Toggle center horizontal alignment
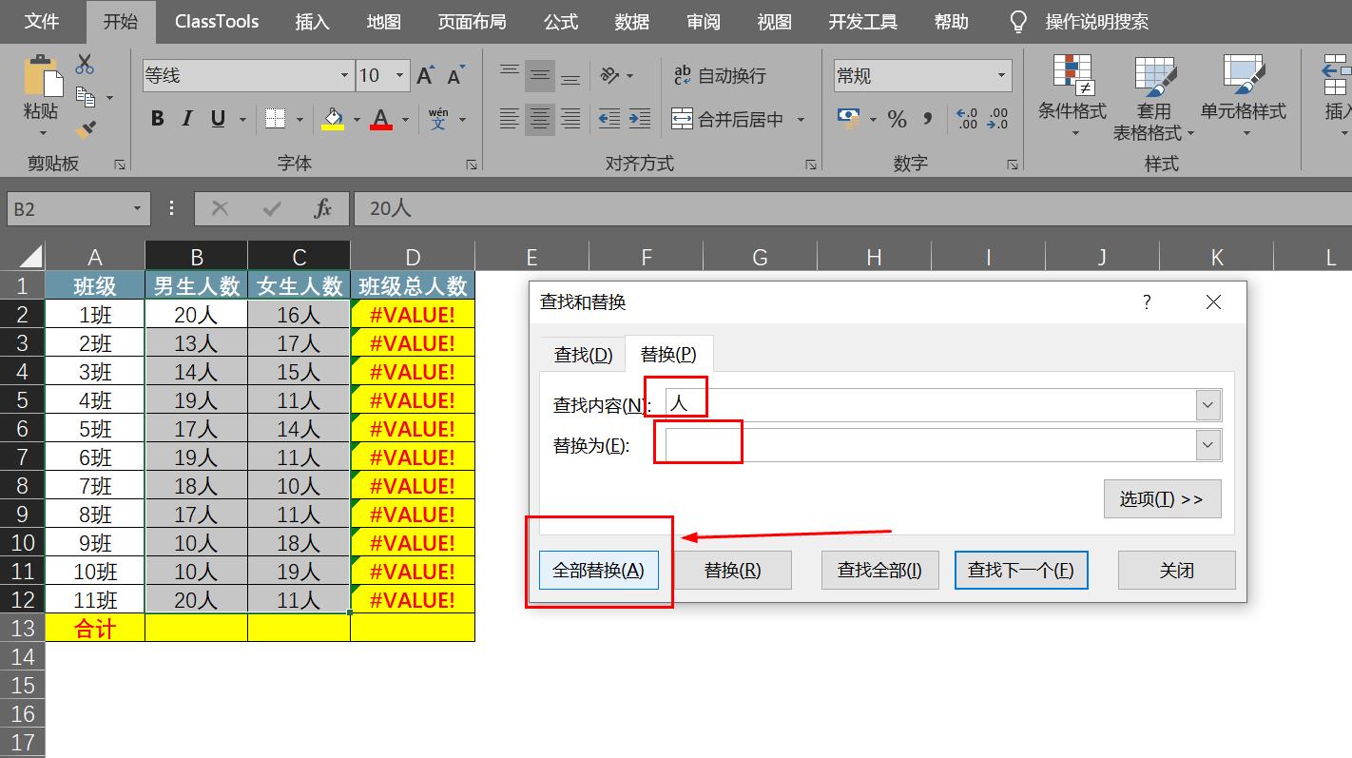 pyautogui.click(x=540, y=119)
